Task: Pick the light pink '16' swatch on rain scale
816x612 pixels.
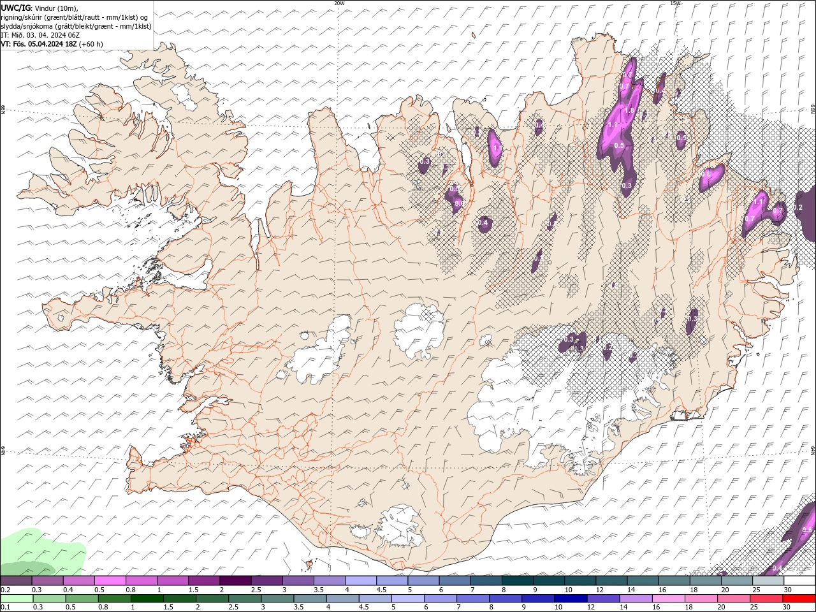Action: click(668, 599)
